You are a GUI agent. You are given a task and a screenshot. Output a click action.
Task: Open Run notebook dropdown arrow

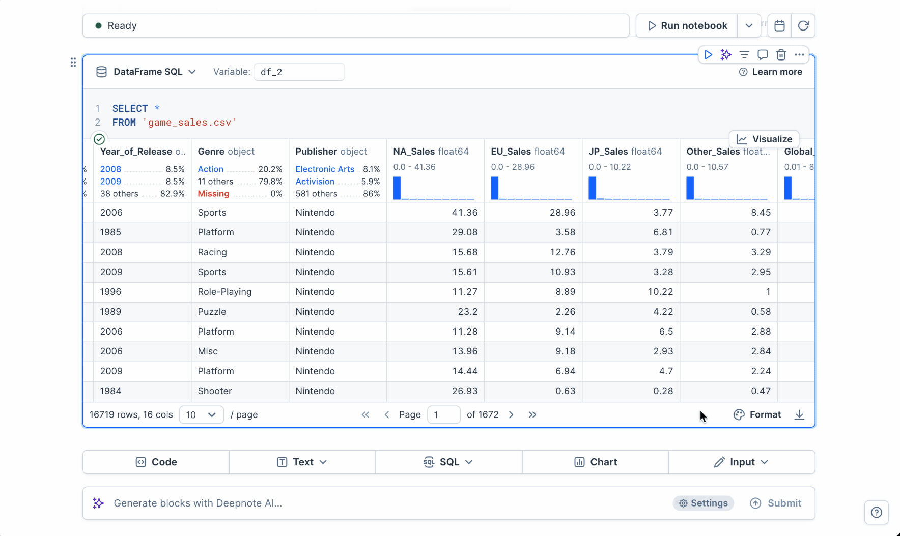(x=749, y=26)
